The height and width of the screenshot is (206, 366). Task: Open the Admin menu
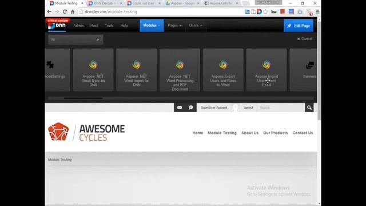click(x=78, y=25)
